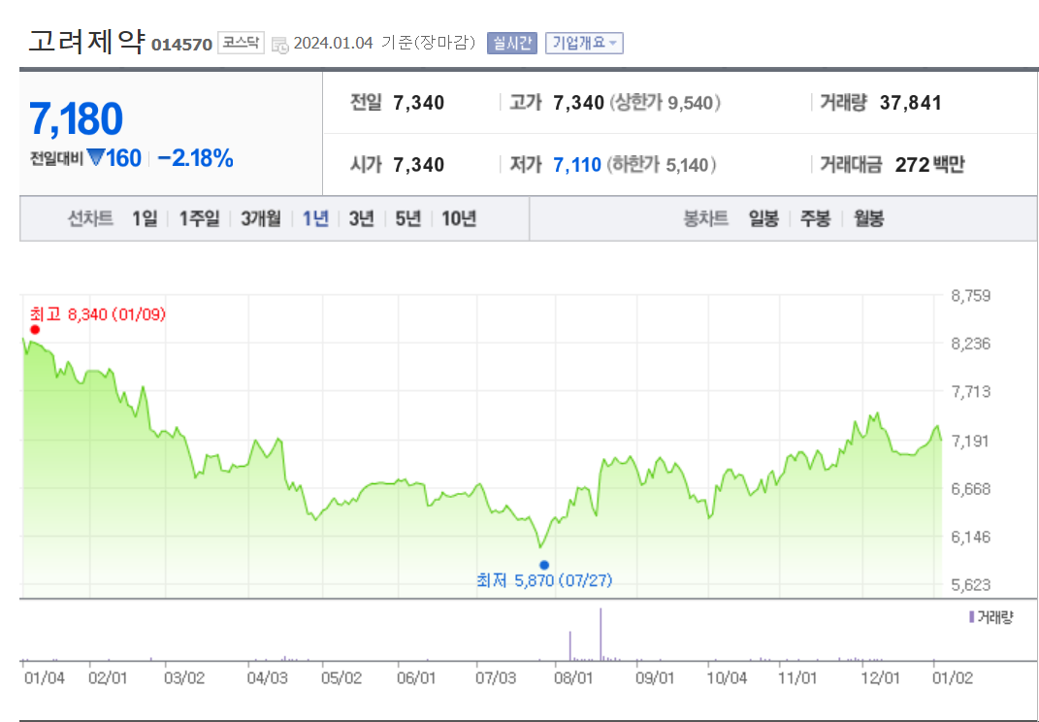This screenshot has height=722, width=1039.
Task: Click the 실시간 button
Action: point(511,43)
